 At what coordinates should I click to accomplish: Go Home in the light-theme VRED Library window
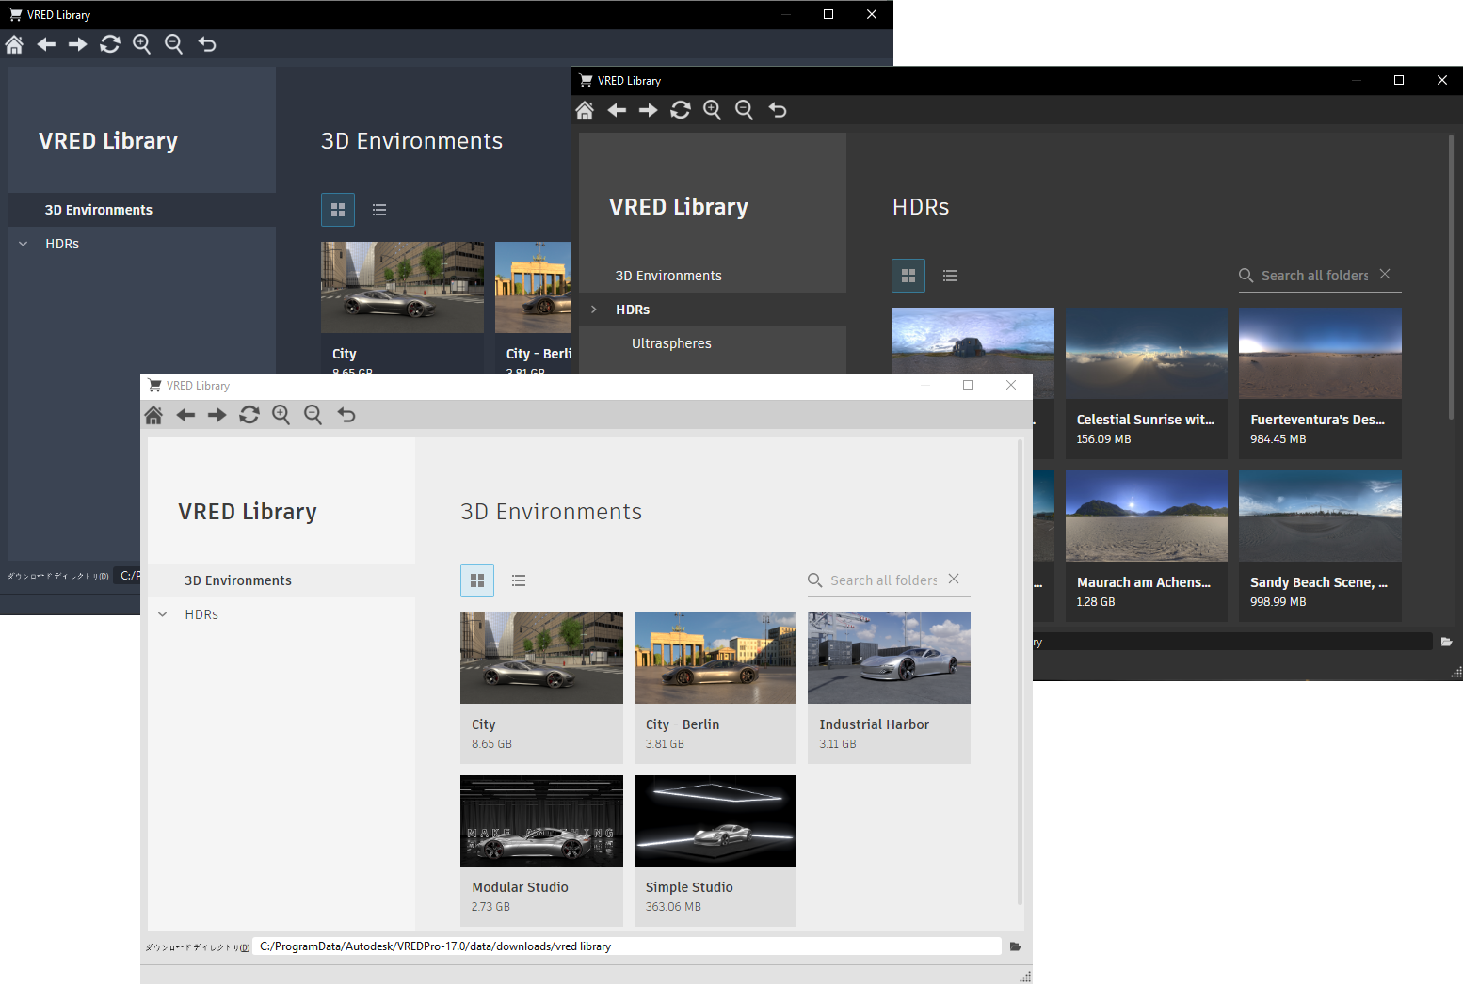tap(153, 415)
